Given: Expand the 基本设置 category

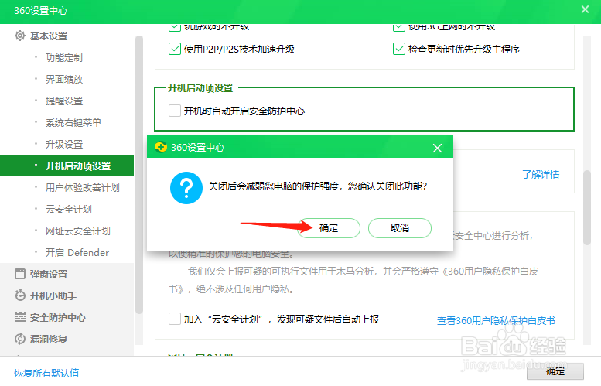Looking at the screenshot, I should pyautogui.click(x=49, y=36).
